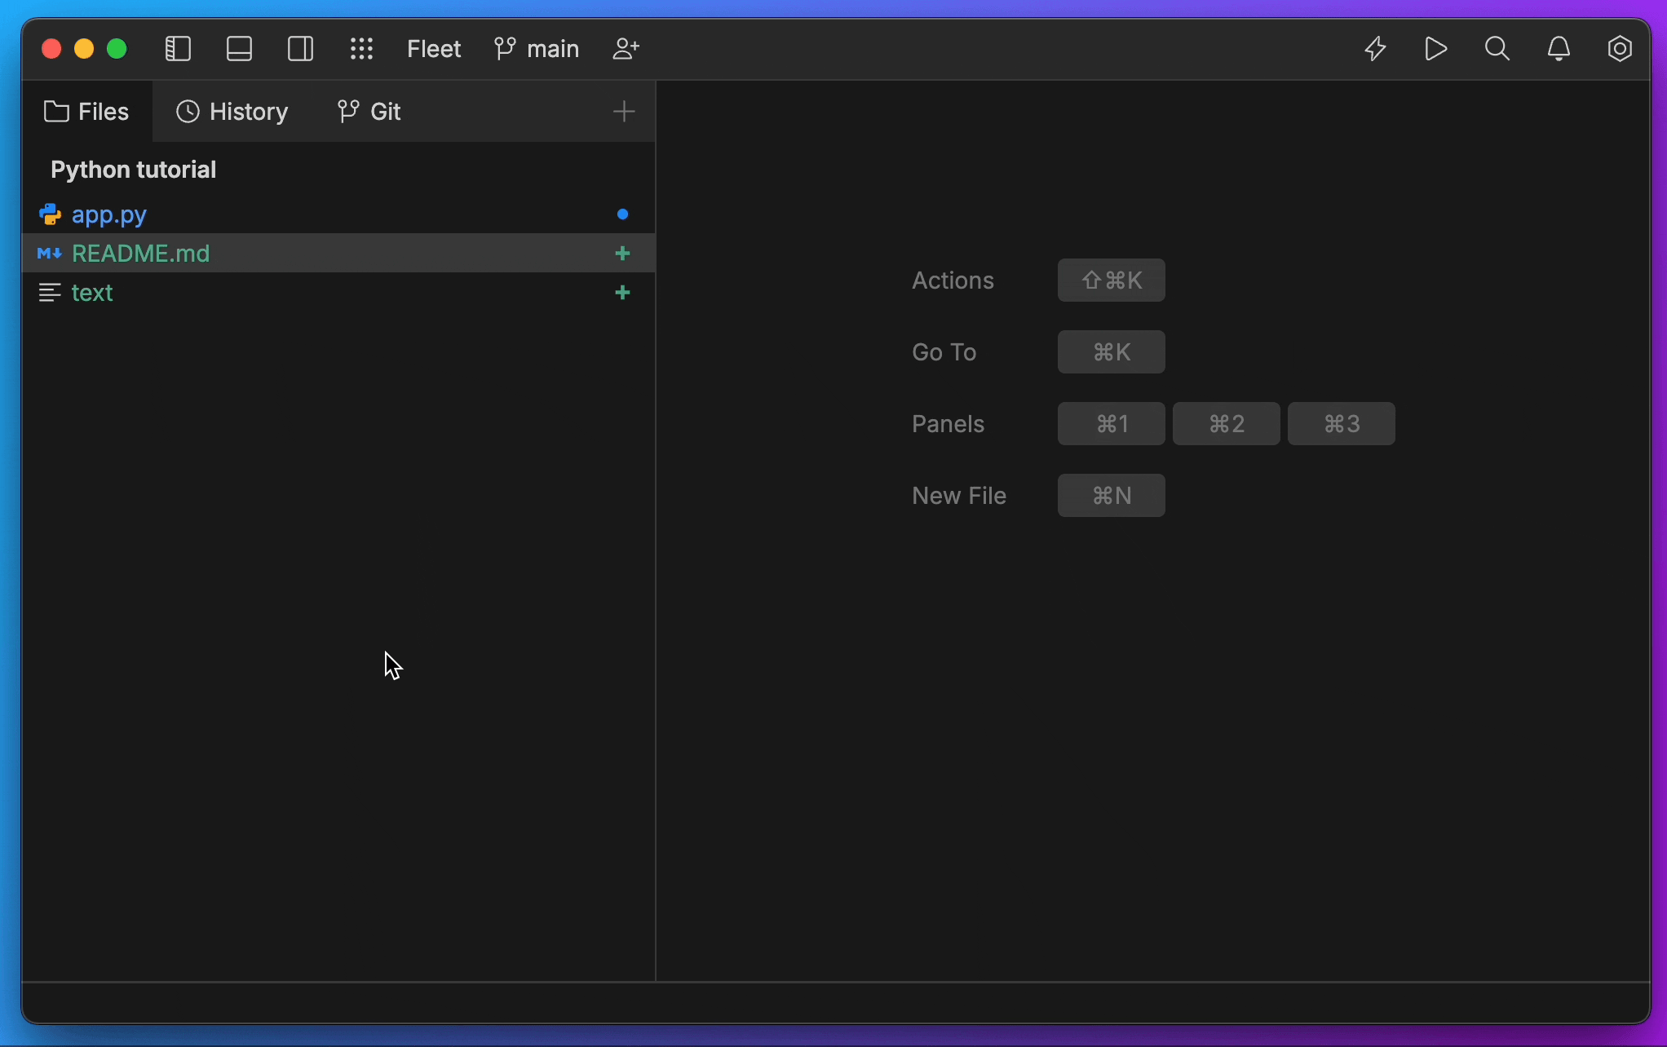The height and width of the screenshot is (1047, 1667).
Task: Toggle the left sidebar panel icon
Action: click(177, 48)
